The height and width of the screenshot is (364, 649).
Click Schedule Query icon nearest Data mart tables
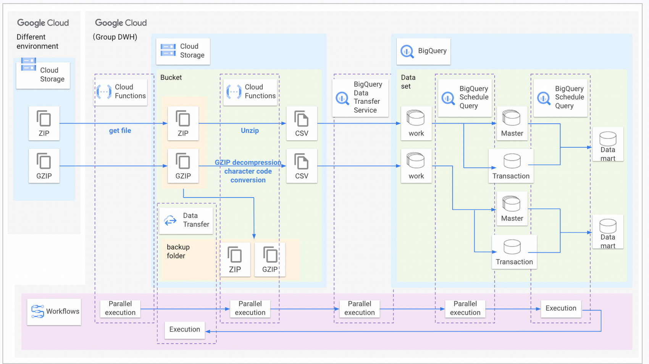click(544, 98)
